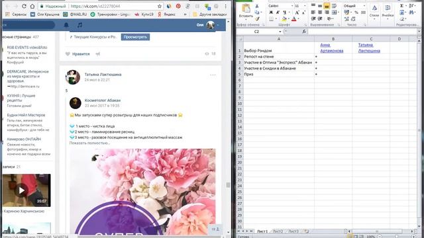Open Кемерово ОНЛАЙН page in sidebar
This screenshot has height=238, width=424.
[24, 139]
